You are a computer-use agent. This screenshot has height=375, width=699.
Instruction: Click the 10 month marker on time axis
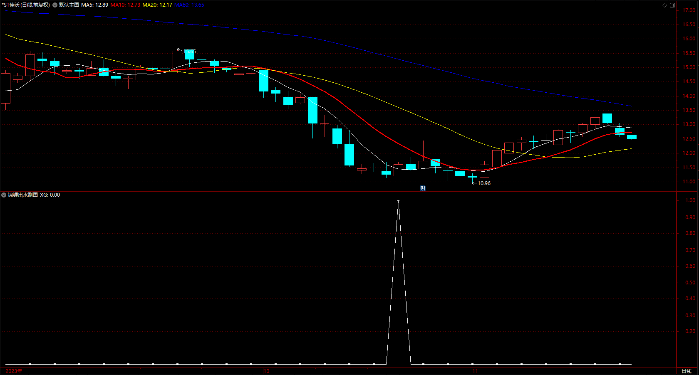coord(266,371)
